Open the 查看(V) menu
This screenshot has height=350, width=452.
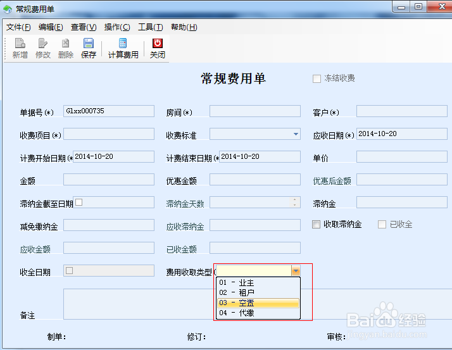(84, 27)
